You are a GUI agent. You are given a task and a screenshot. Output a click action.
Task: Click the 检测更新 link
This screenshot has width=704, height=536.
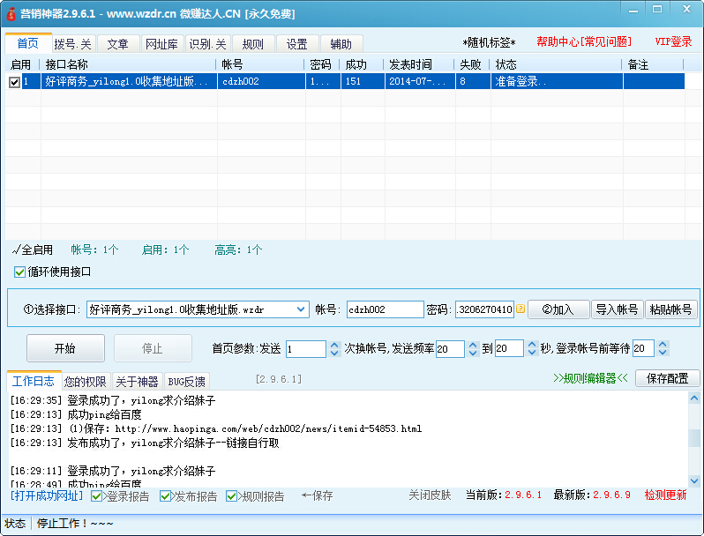665,495
